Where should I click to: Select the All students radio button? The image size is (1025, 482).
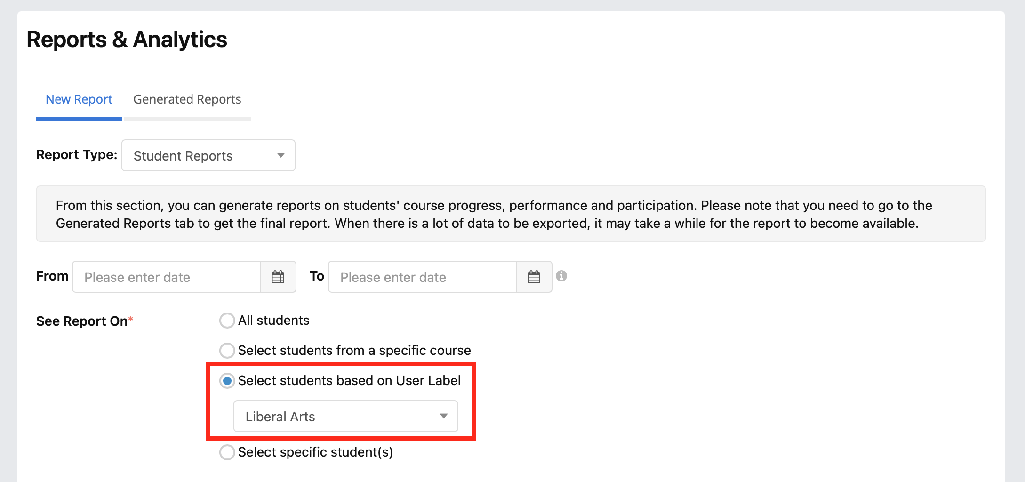click(x=227, y=321)
